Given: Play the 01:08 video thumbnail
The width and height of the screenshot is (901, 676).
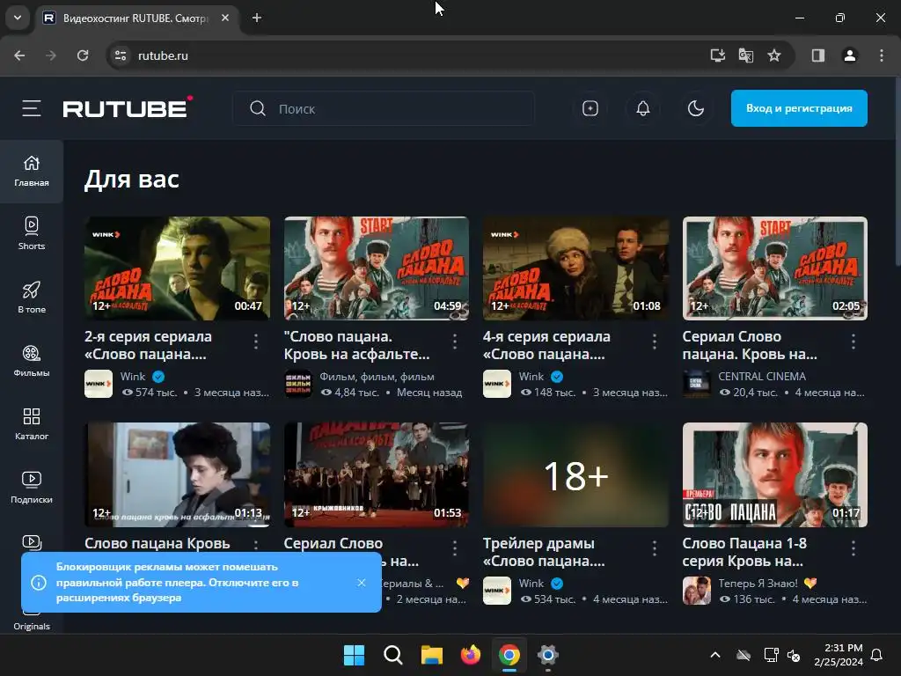Looking at the screenshot, I should pyautogui.click(x=575, y=268).
